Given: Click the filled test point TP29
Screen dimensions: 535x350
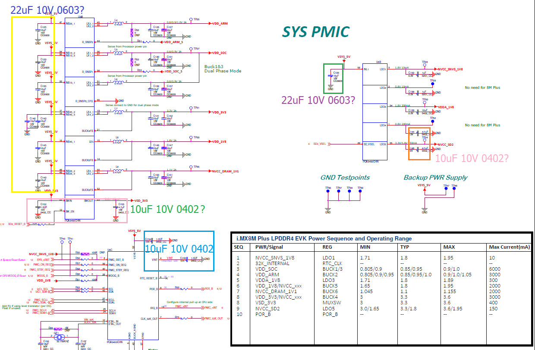Looking at the screenshot, I should click(432, 83).
